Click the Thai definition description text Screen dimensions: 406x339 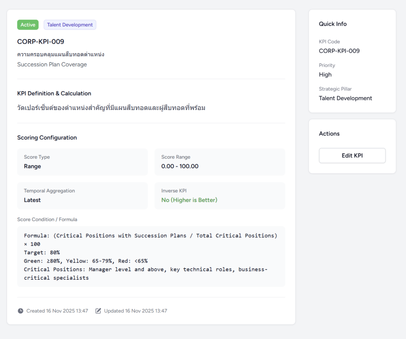(111, 108)
